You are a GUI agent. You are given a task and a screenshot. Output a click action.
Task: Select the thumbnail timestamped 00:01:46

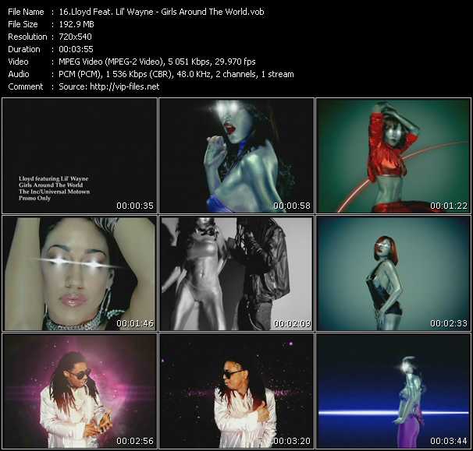[x=80, y=273]
